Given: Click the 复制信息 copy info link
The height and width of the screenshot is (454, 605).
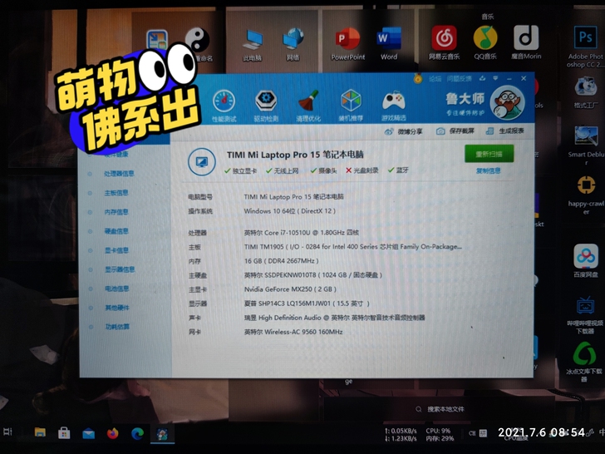Looking at the screenshot, I should pyautogui.click(x=488, y=170).
